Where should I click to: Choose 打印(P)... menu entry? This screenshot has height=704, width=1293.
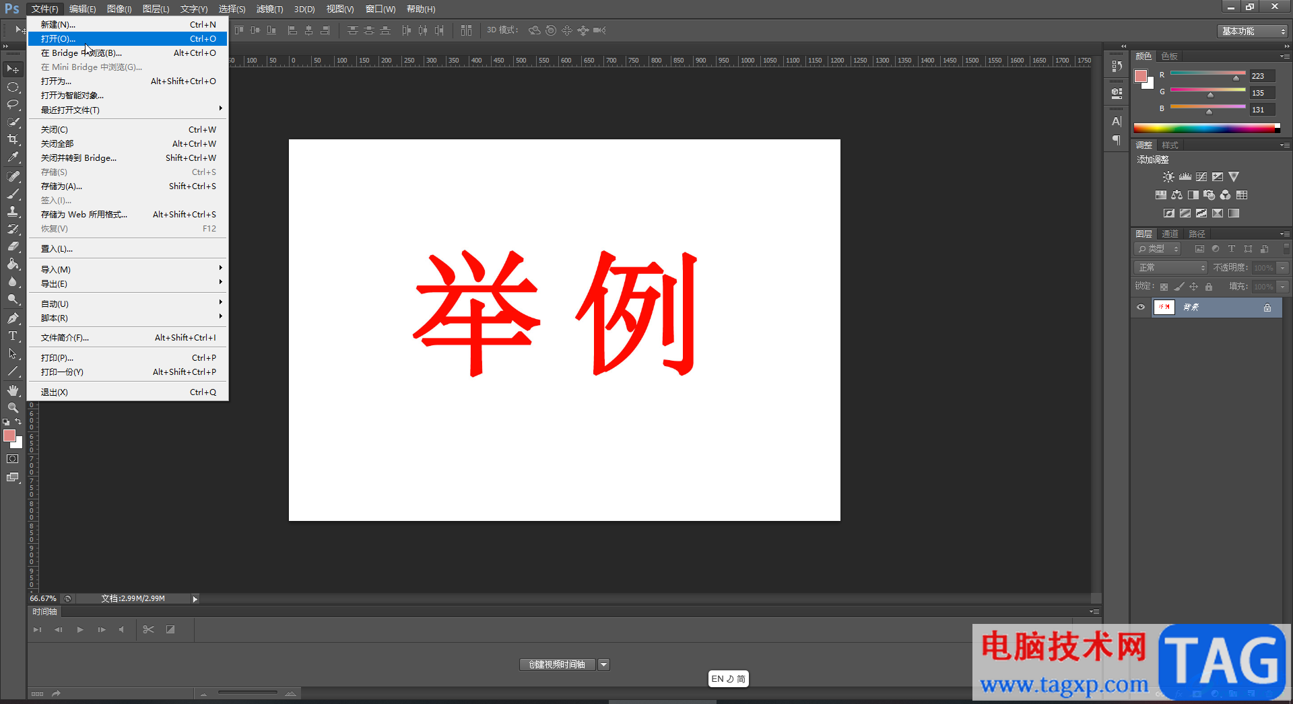pyautogui.click(x=128, y=358)
